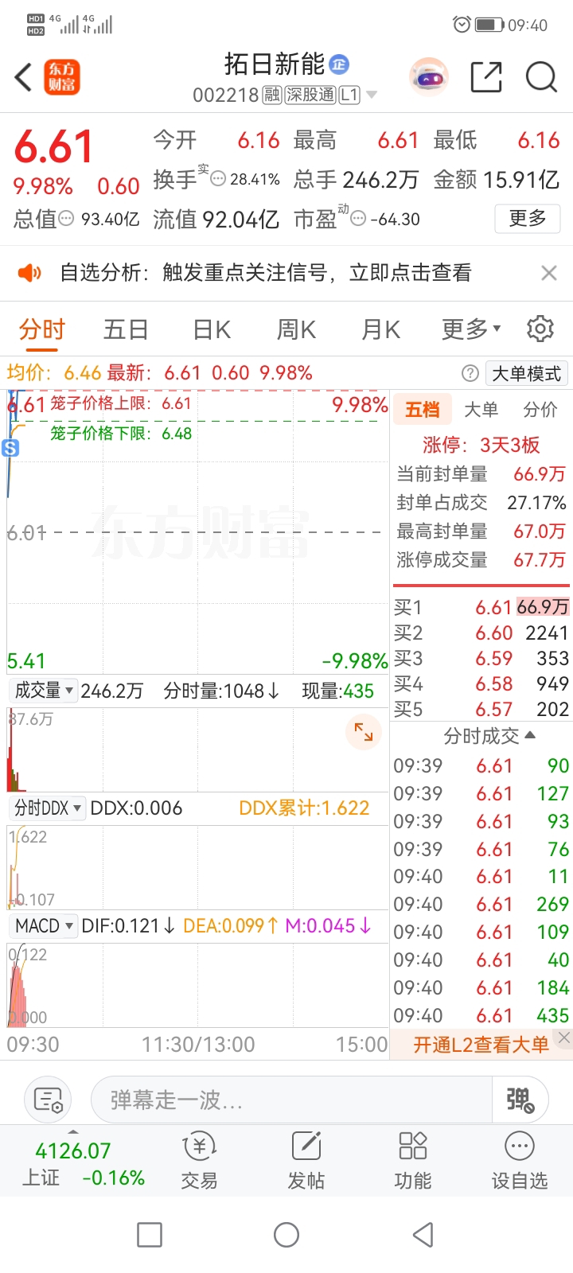Tap the 自选分析 notification text
This screenshot has height=1273, width=573.
tap(266, 273)
